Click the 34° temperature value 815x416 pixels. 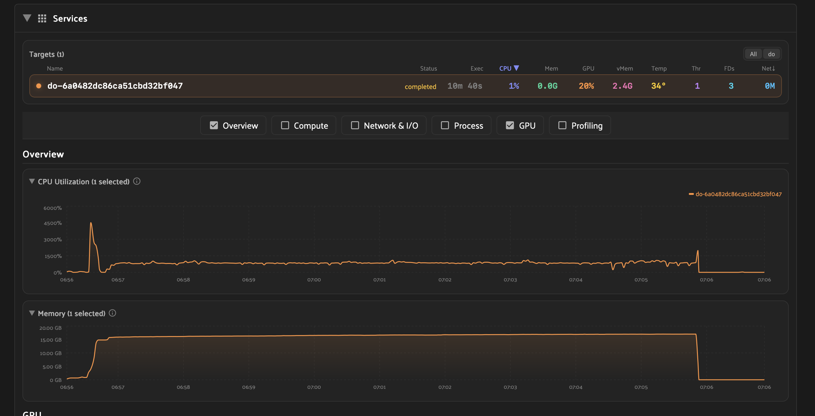658,86
